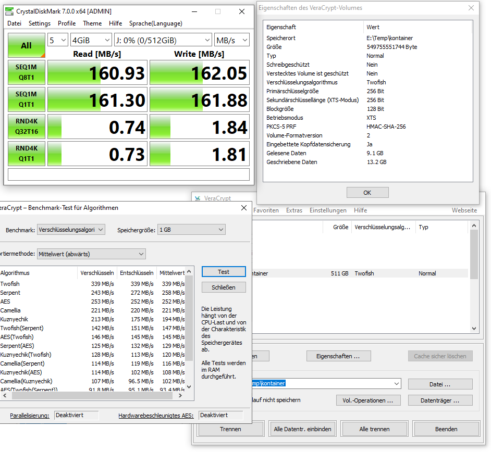Click the Alle Datentr. einbinden button

[x=302, y=429]
